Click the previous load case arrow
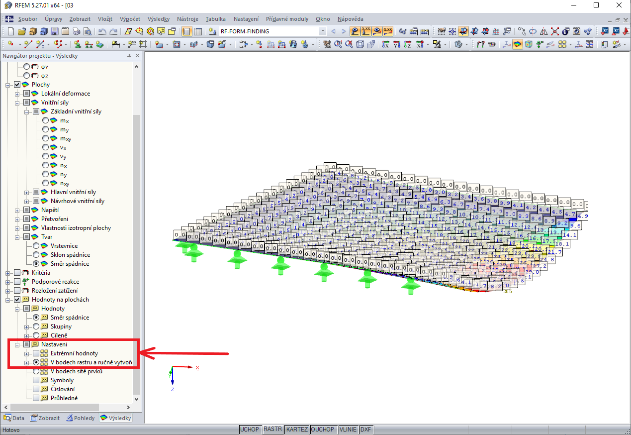The image size is (631, 435). click(x=334, y=31)
